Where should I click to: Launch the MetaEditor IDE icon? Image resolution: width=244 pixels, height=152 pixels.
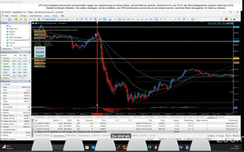[x=21, y=19]
